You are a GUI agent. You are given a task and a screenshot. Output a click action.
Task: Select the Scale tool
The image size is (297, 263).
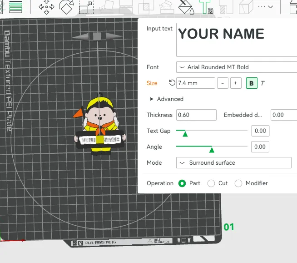coord(86,7)
